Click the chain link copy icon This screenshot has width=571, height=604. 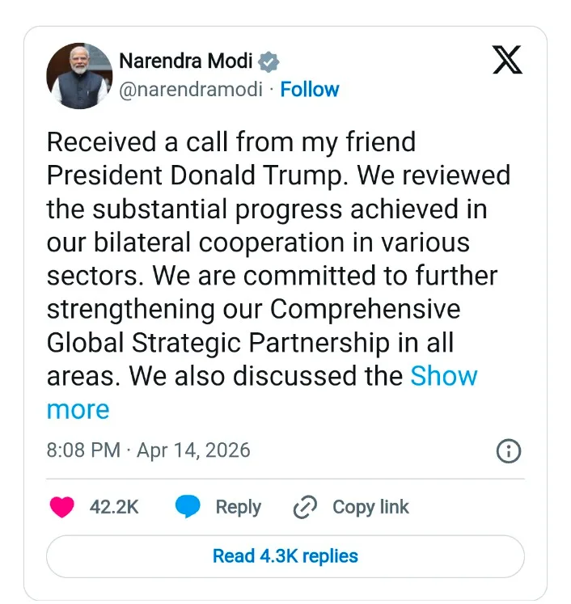(305, 507)
